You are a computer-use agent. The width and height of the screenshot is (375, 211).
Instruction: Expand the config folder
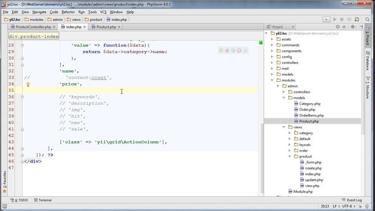coord(272,57)
